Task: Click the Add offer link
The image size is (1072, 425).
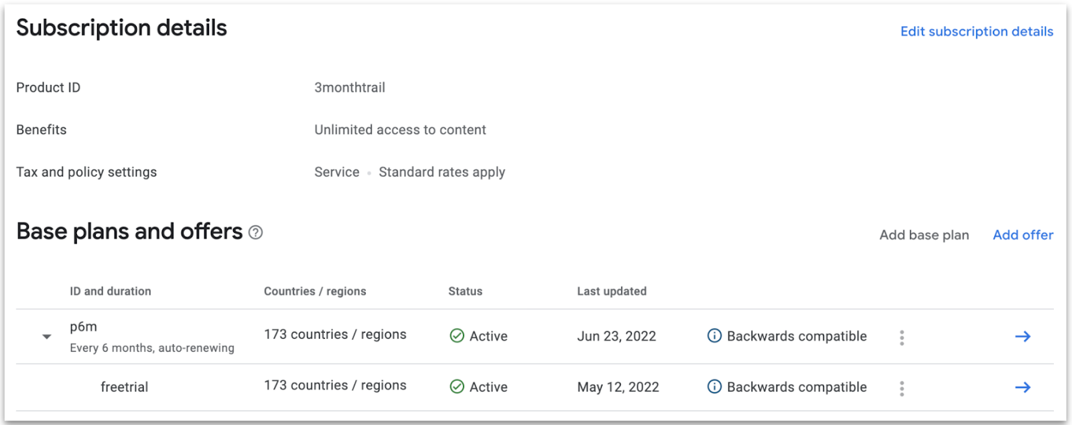Action: tap(1023, 235)
